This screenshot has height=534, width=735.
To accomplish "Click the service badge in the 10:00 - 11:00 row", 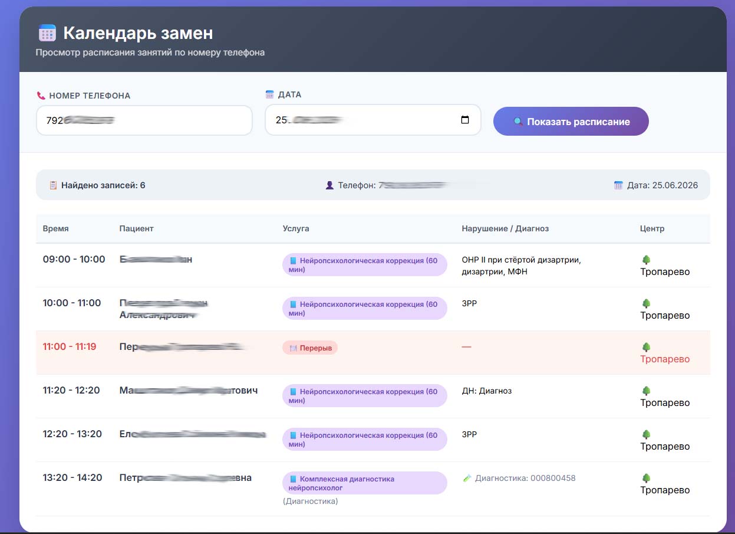I will tap(365, 309).
